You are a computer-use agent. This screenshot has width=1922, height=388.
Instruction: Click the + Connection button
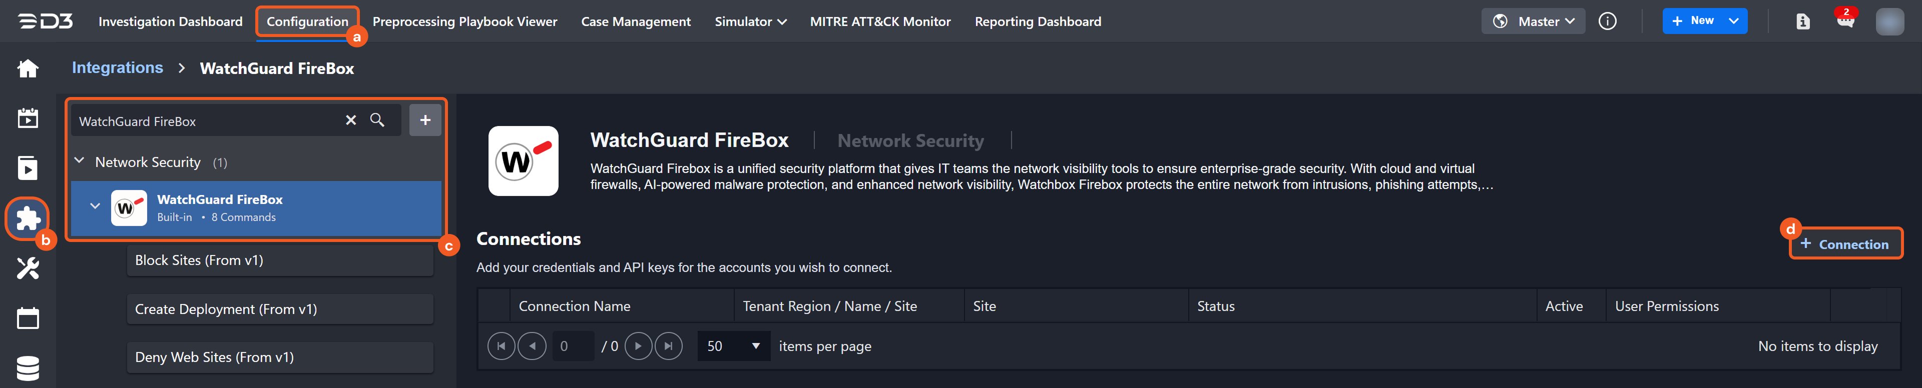click(1844, 244)
